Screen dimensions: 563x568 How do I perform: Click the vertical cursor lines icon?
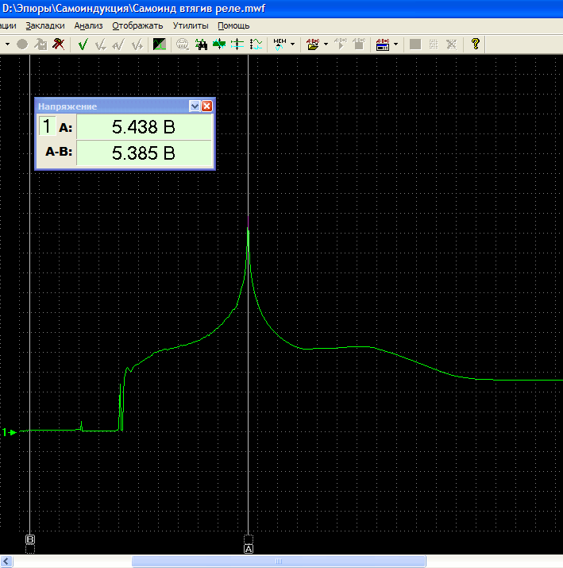point(237,44)
